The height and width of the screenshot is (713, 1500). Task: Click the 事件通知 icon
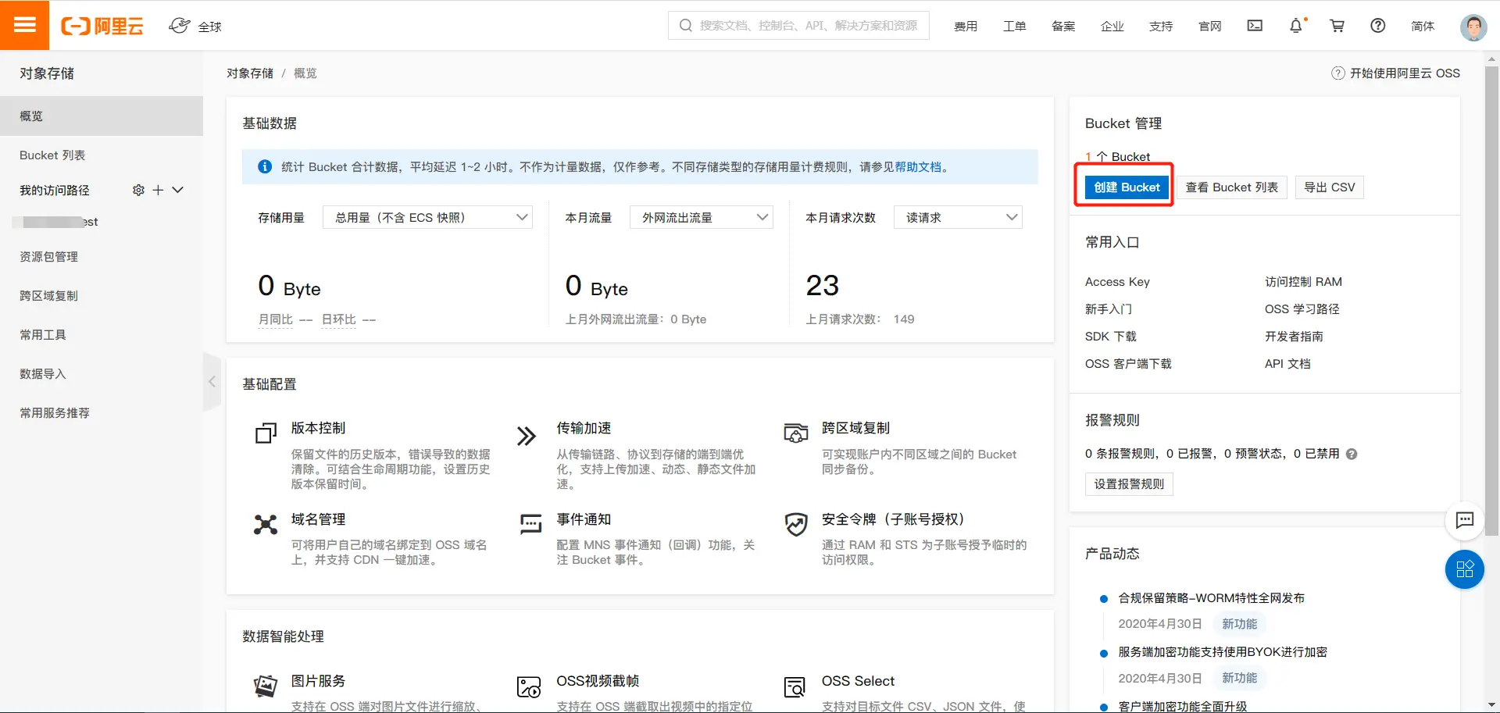pyautogui.click(x=530, y=523)
